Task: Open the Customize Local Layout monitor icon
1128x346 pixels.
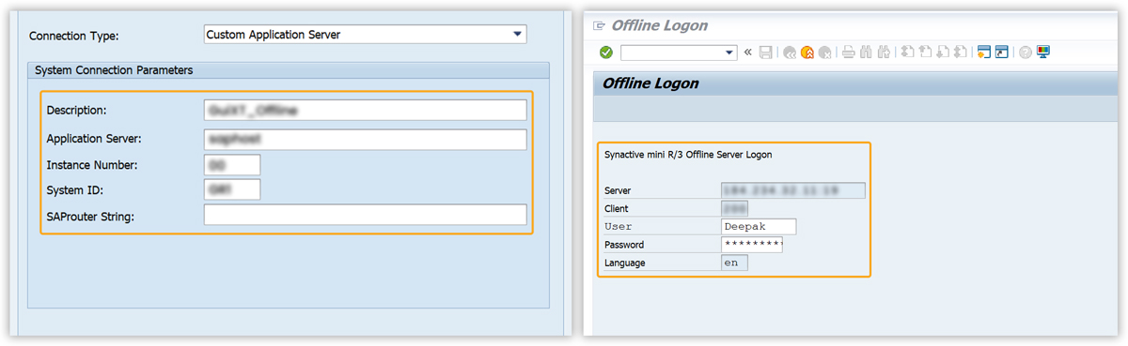Action: 1043,52
